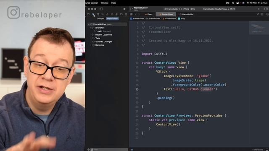Click the FrameBuilder project breadcrumb
The width and height of the screenshot is (269, 151).
[x=137, y=18]
